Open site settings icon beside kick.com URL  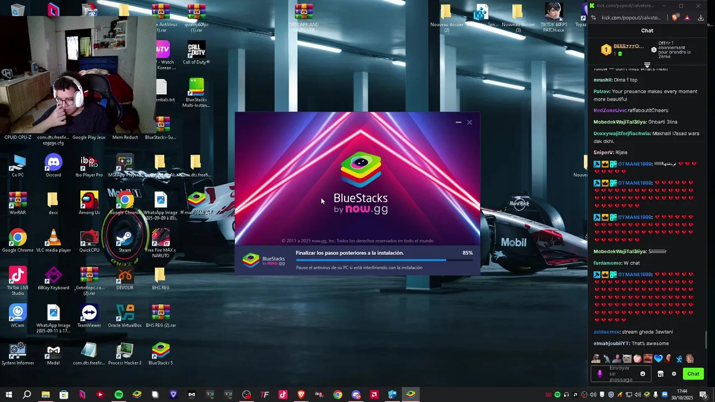click(594, 17)
